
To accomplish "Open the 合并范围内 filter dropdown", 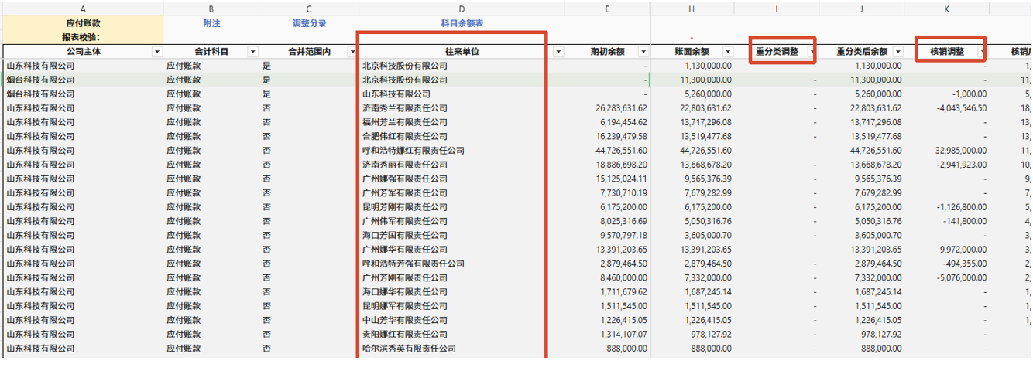I will tap(352, 52).
